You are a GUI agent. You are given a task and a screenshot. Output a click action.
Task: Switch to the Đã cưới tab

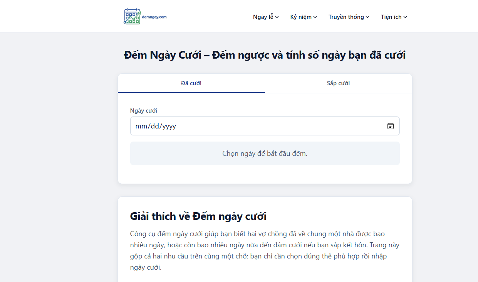pos(191,83)
